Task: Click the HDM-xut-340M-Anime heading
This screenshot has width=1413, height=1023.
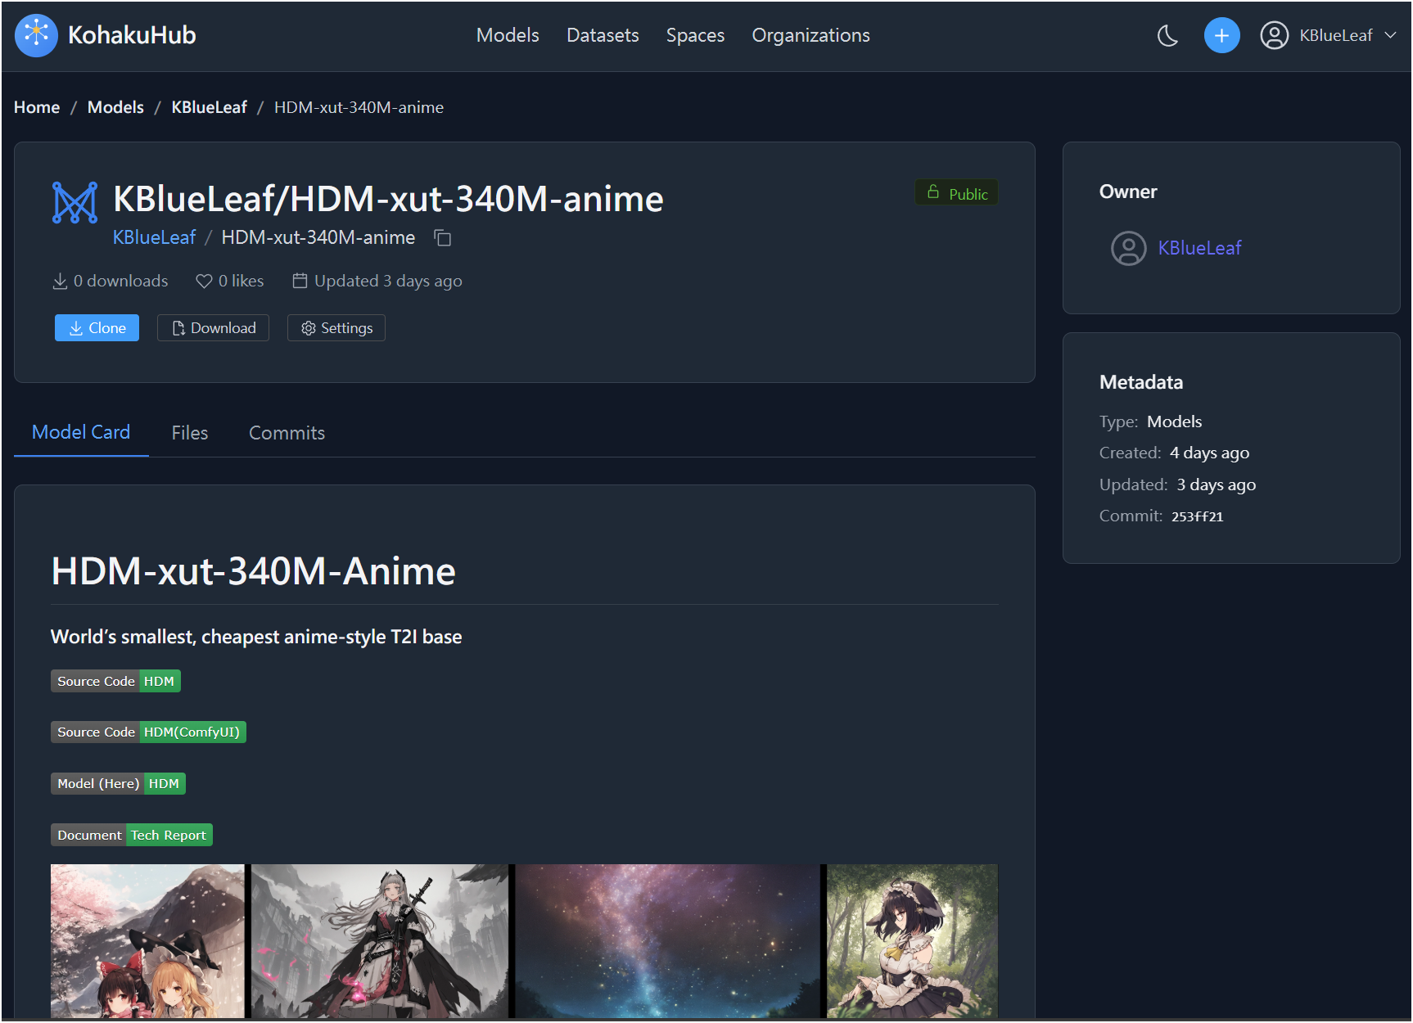Action: coord(253,571)
